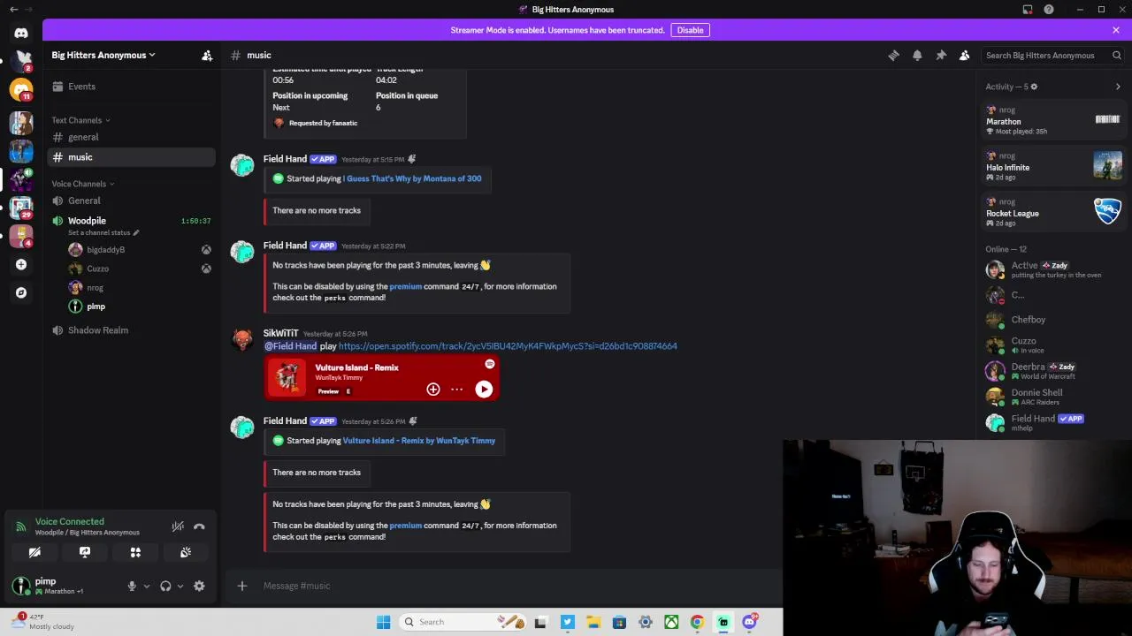Viewport: 1132px width, 636px height.
Task: Collapse the Text Channels category
Action: [x=80, y=120]
